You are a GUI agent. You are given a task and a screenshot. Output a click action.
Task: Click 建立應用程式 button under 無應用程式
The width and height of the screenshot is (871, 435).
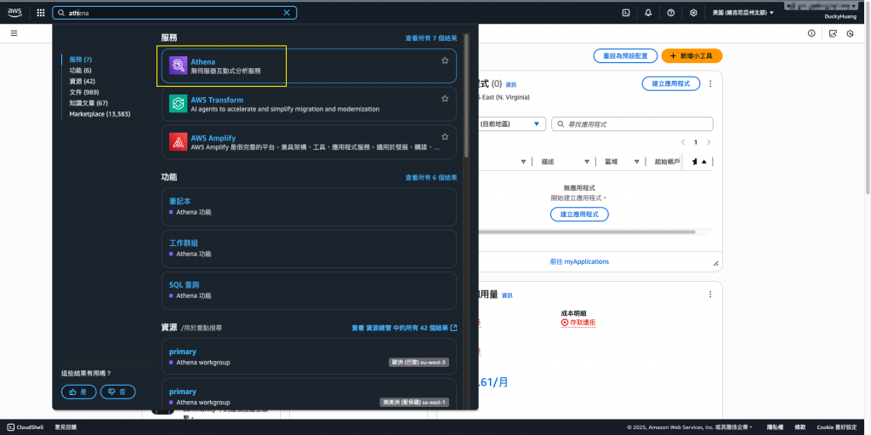[x=579, y=215]
